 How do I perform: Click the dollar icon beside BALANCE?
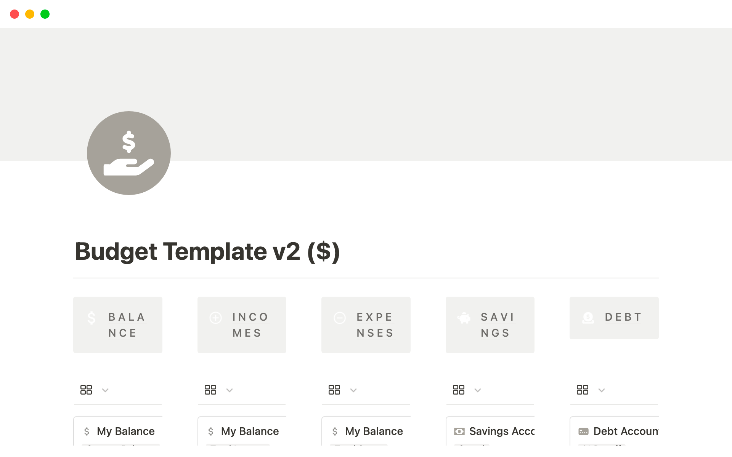pyautogui.click(x=91, y=318)
